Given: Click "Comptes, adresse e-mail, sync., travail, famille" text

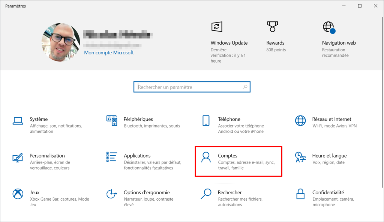Looking at the screenshot, I should 247,165.
